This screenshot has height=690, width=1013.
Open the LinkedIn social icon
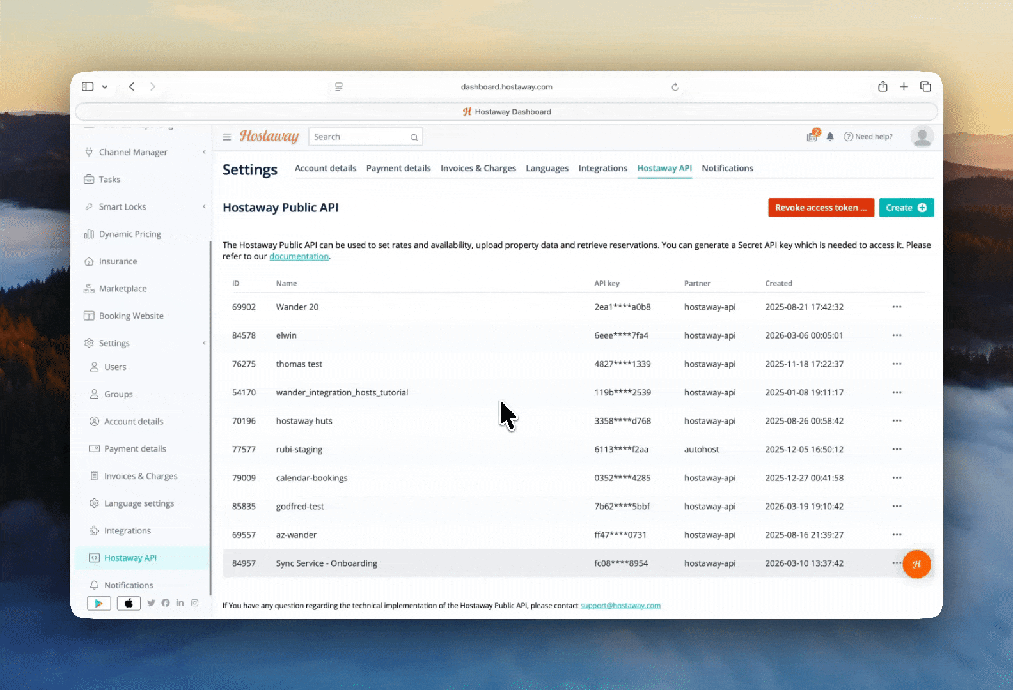click(180, 603)
